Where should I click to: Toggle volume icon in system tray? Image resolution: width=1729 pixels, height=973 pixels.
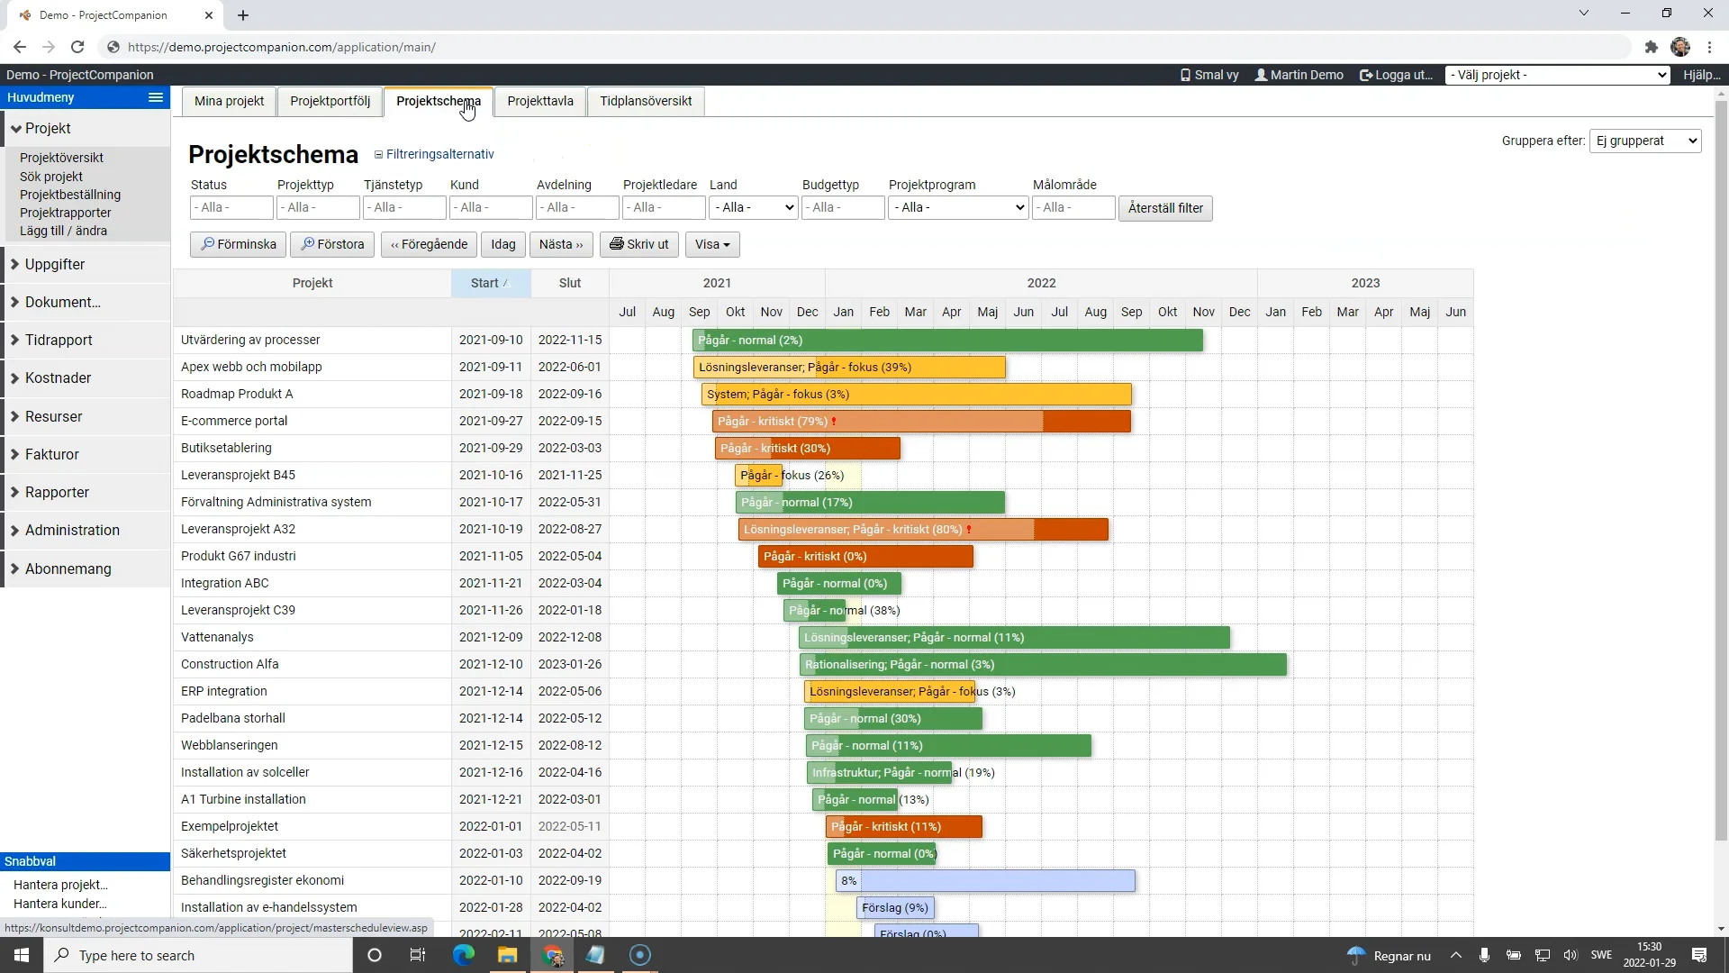(1571, 955)
